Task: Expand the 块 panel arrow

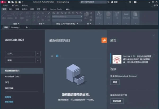Action: (90, 24)
